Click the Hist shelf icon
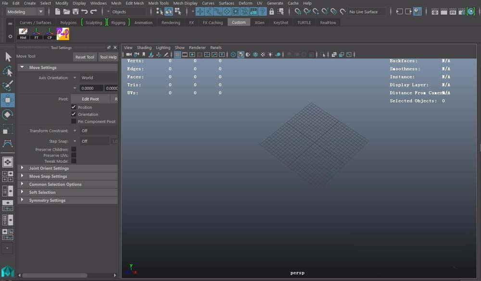Viewport: 481px width, 281px height. [x=23, y=34]
